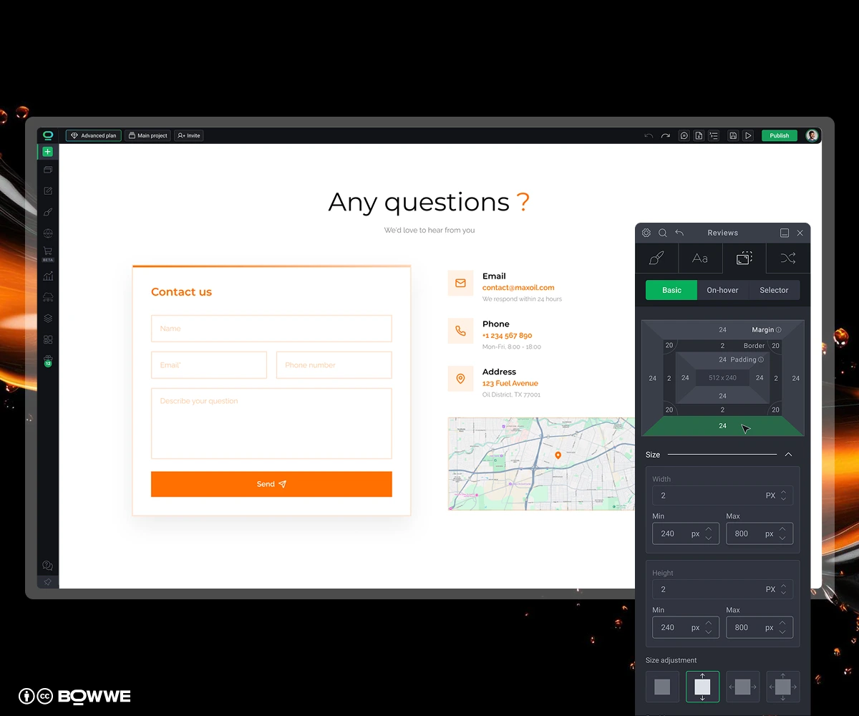Click the green plus add-element icon

click(x=47, y=152)
